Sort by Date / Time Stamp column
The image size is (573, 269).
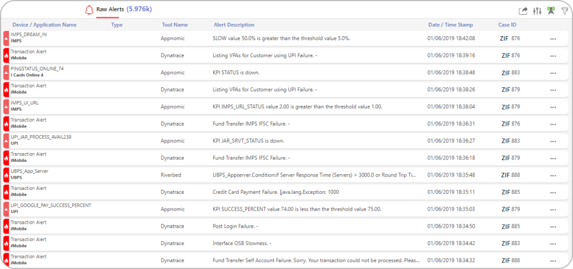pyautogui.click(x=451, y=25)
